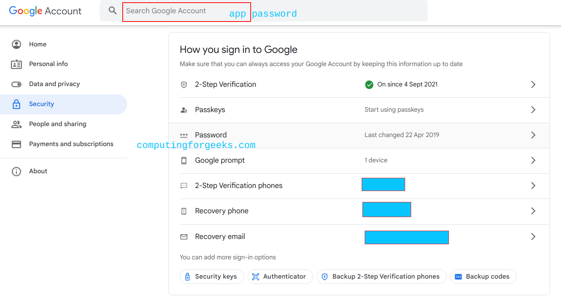Click the Authenticator button
This screenshot has width=561, height=299.
tap(280, 276)
